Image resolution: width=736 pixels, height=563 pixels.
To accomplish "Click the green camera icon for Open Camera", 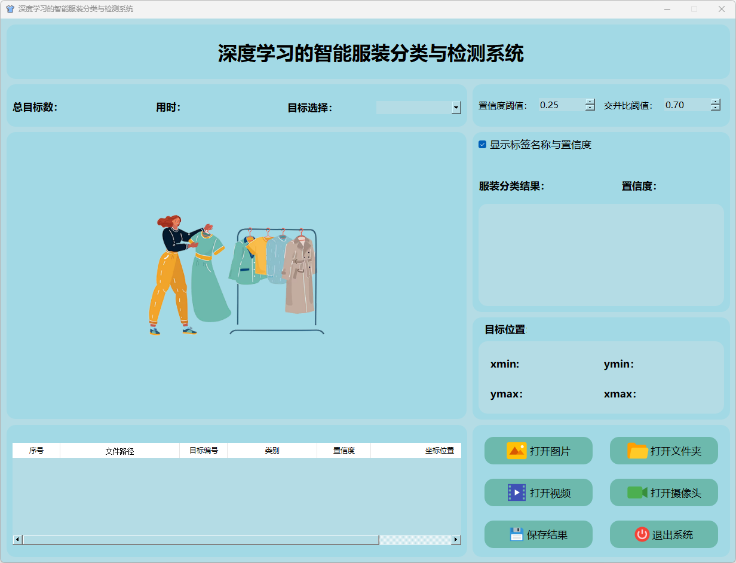I will click(x=637, y=492).
